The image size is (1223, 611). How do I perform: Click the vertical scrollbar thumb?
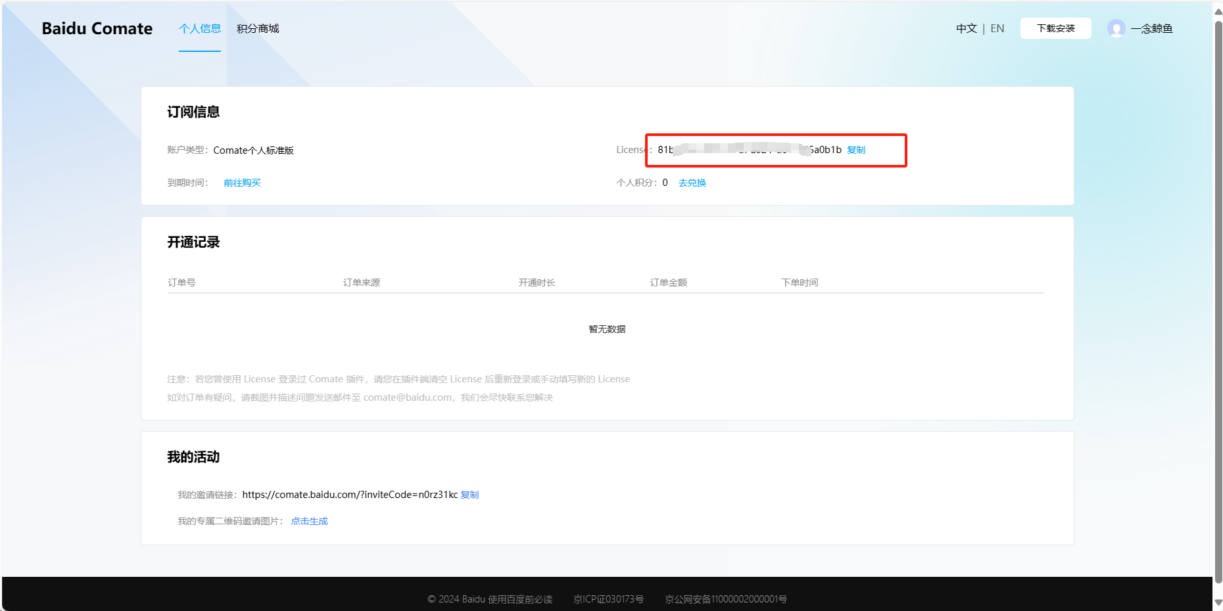point(1218,302)
